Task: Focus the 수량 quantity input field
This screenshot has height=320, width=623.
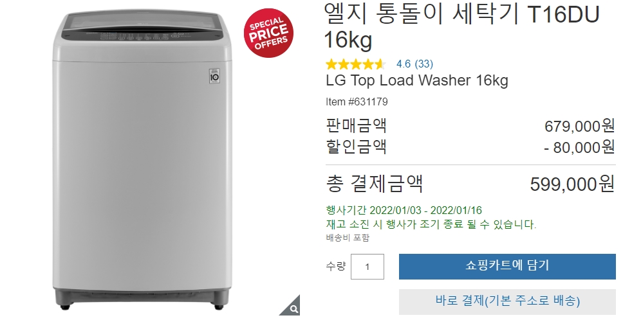Action: [x=367, y=267]
